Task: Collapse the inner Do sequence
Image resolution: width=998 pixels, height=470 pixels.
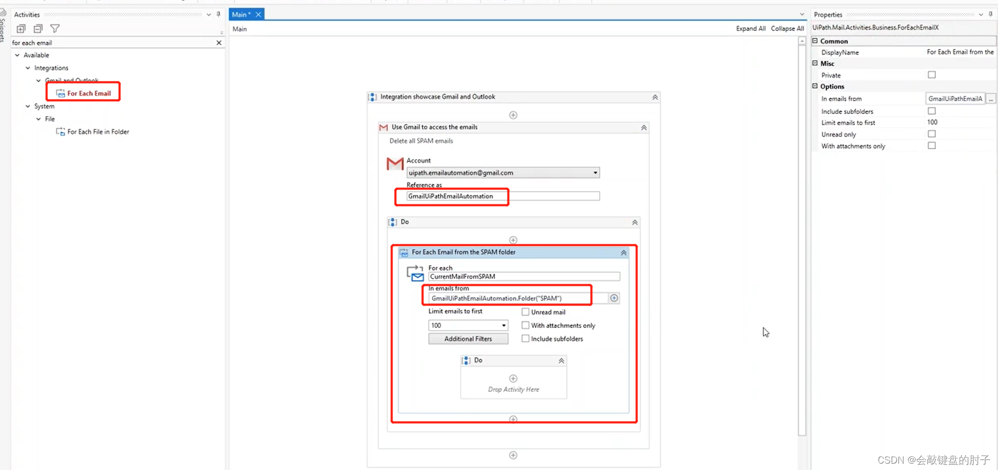Action: point(561,361)
